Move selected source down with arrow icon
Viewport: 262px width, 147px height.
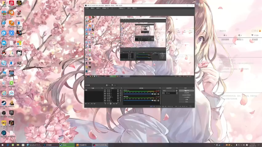117,104
